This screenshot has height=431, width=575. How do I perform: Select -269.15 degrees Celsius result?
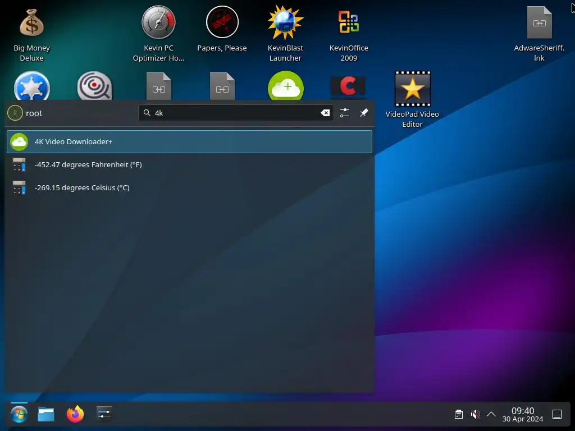coord(189,187)
